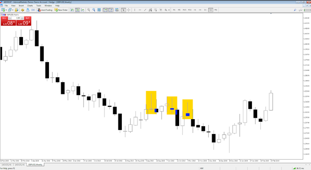311x170 pixels.
Task: Decrease the one-click trade volume
Action: point(10,18)
